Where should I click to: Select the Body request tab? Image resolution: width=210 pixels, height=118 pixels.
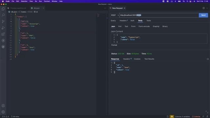click(x=140, y=21)
